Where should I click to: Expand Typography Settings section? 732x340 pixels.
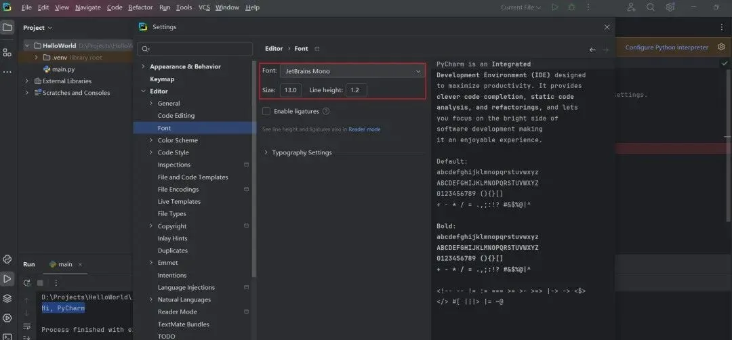(x=266, y=152)
